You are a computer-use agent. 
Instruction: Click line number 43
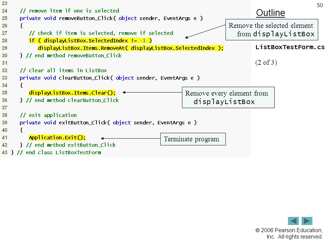(x=4, y=152)
